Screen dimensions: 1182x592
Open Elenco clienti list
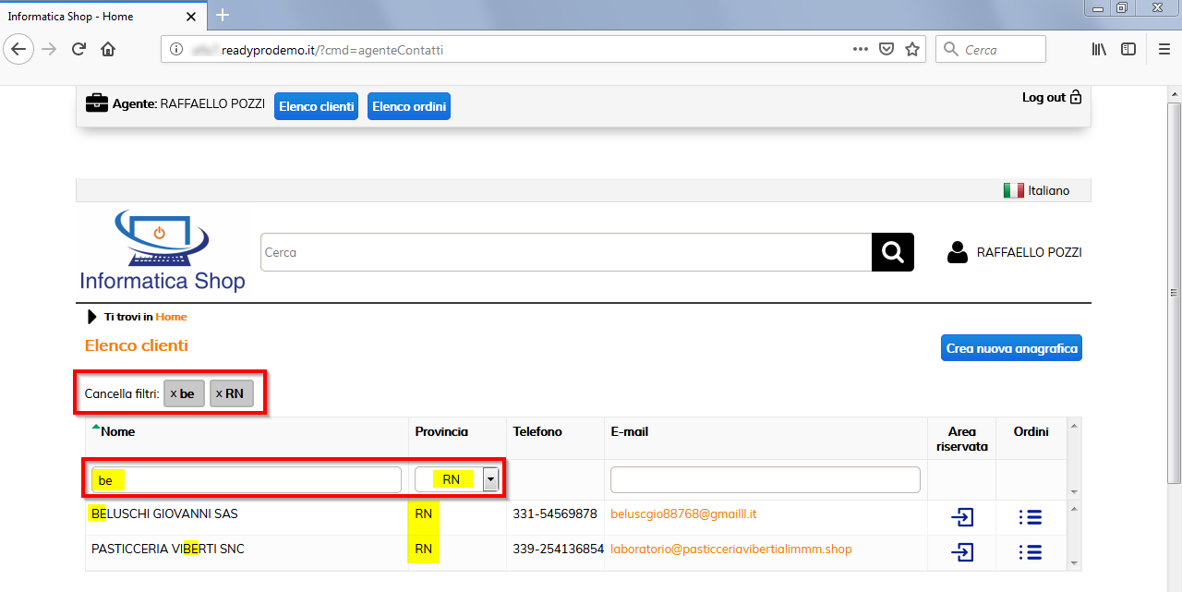point(317,106)
